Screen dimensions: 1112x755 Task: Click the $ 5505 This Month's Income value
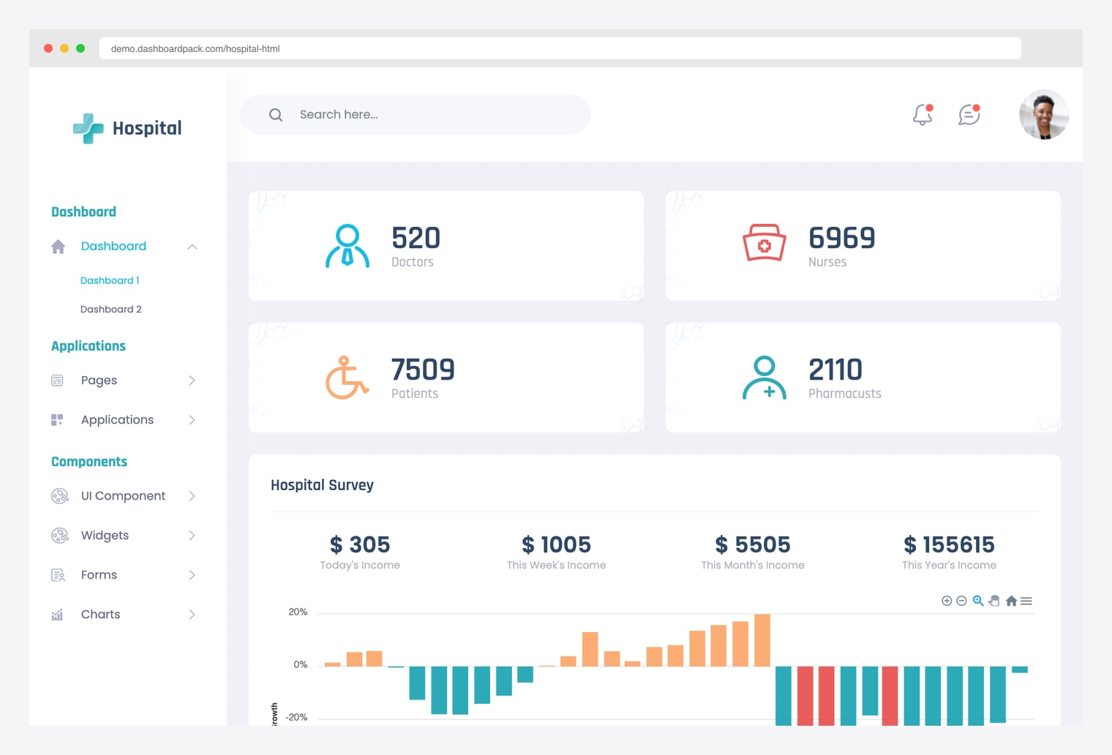pos(753,544)
